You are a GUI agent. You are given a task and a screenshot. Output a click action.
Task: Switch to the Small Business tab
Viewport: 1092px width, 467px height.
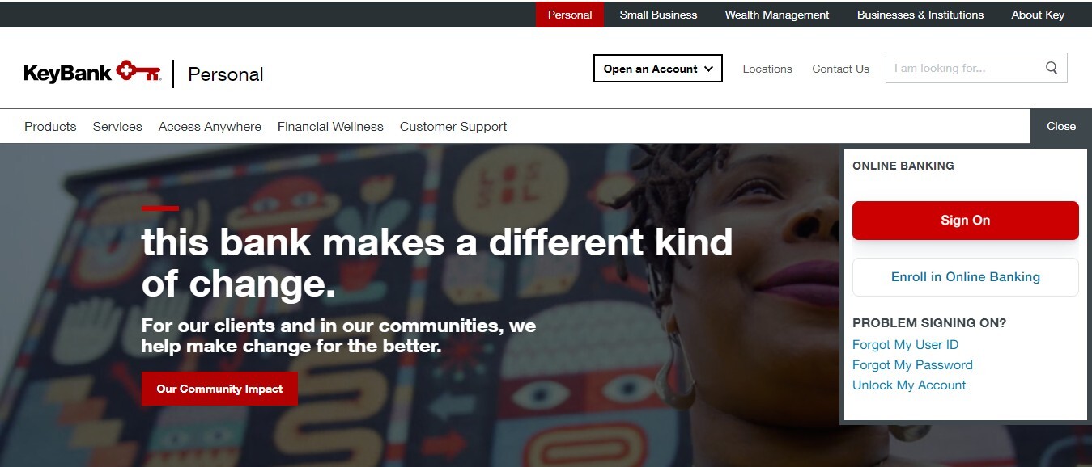click(x=658, y=15)
